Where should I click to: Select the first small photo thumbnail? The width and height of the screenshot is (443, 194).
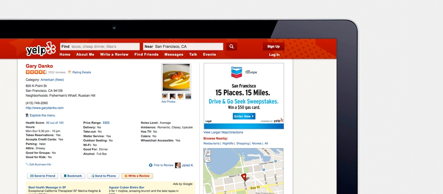[x=165, y=96]
